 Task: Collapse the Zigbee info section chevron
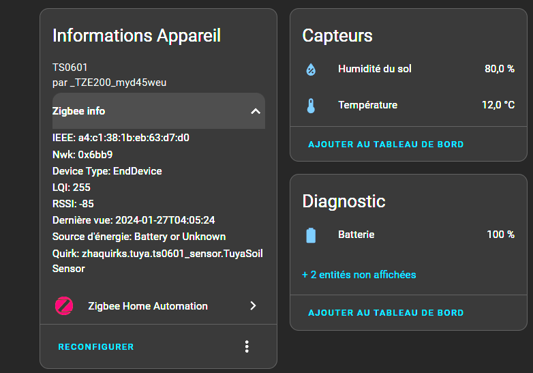[x=256, y=111]
